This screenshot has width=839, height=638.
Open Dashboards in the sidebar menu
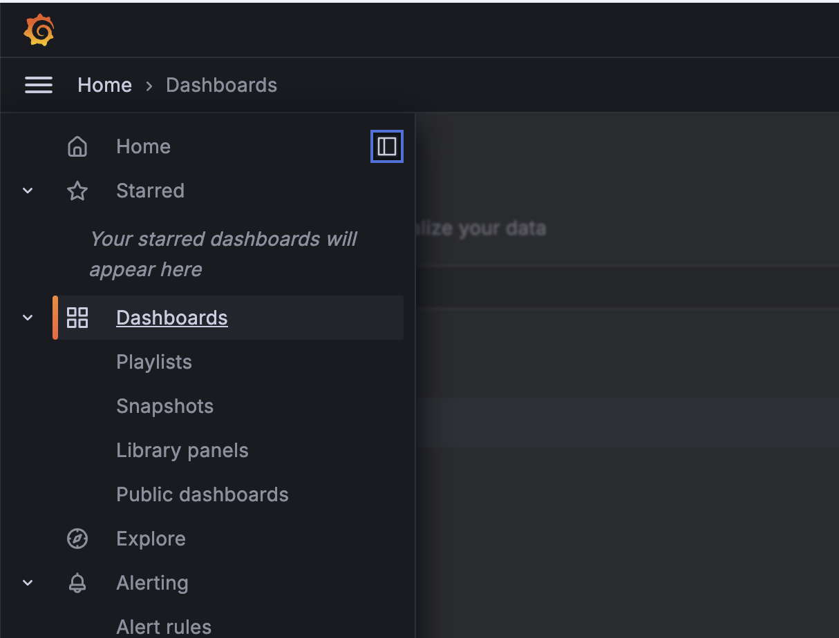172,318
